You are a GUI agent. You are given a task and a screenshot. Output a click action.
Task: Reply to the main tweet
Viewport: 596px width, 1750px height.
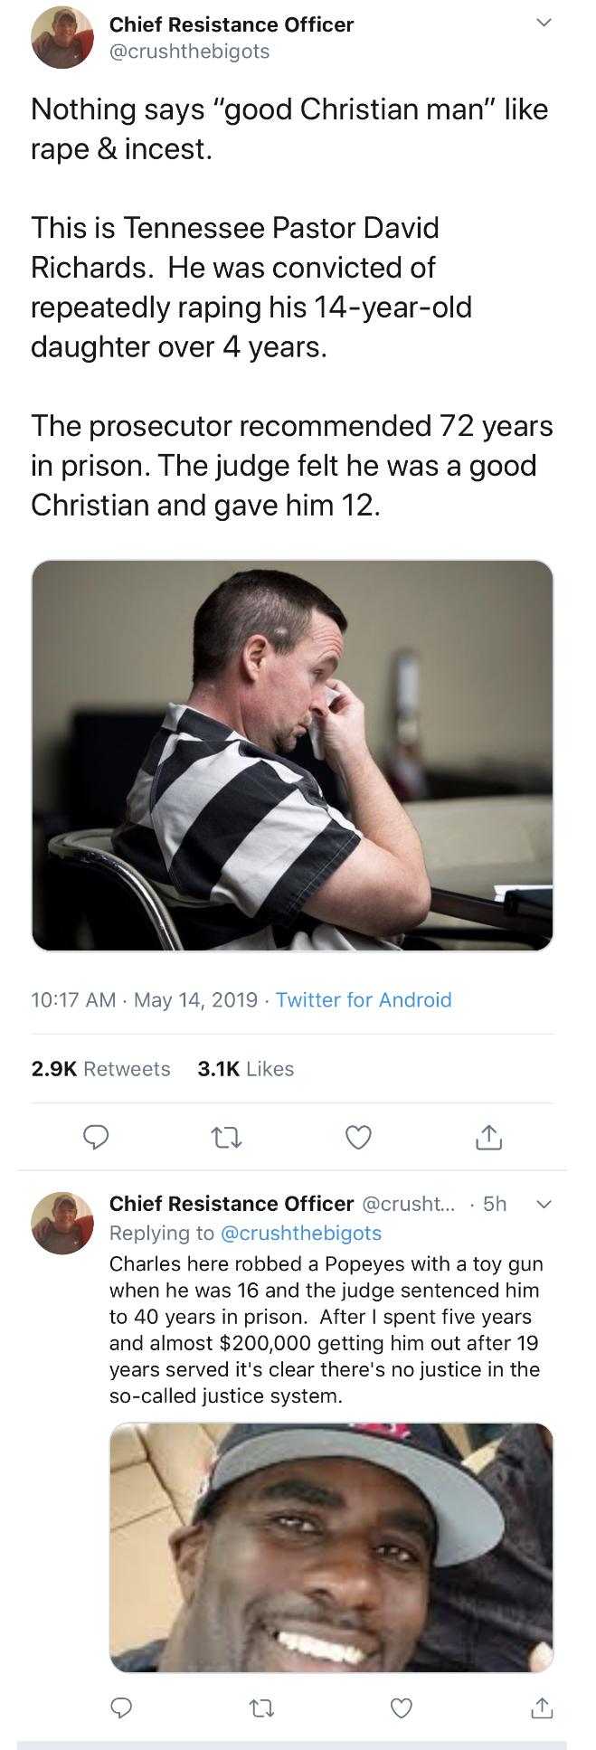[x=96, y=1137]
